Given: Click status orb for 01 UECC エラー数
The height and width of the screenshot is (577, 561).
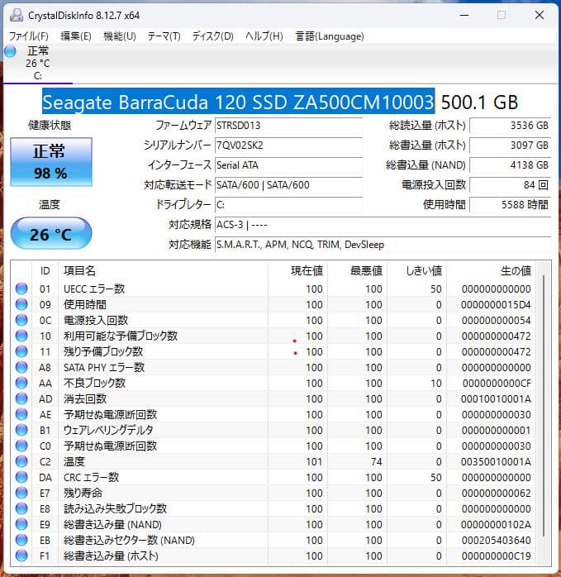Looking at the screenshot, I should (21, 288).
